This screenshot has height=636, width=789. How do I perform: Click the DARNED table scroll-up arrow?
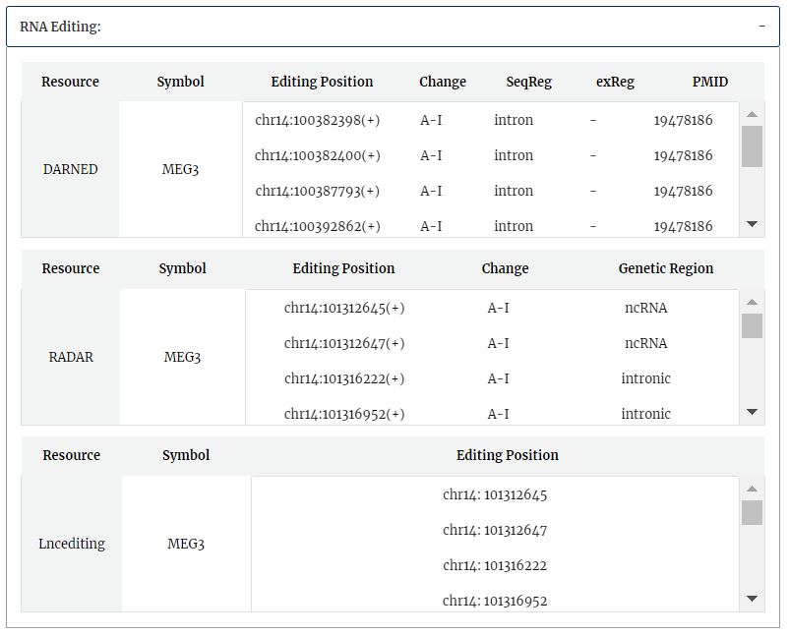pyautogui.click(x=752, y=114)
